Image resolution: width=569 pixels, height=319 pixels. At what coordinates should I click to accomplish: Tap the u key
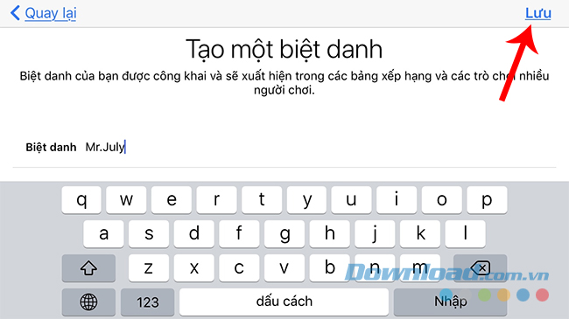click(351, 200)
